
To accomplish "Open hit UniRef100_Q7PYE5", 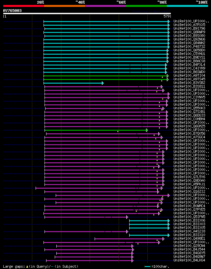I will pos(189,210).
